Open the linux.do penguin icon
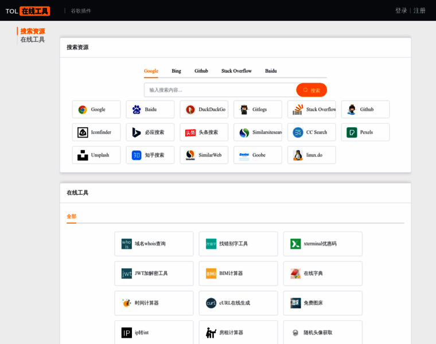The height and width of the screenshot is (344, 436). tap(298, 155)
